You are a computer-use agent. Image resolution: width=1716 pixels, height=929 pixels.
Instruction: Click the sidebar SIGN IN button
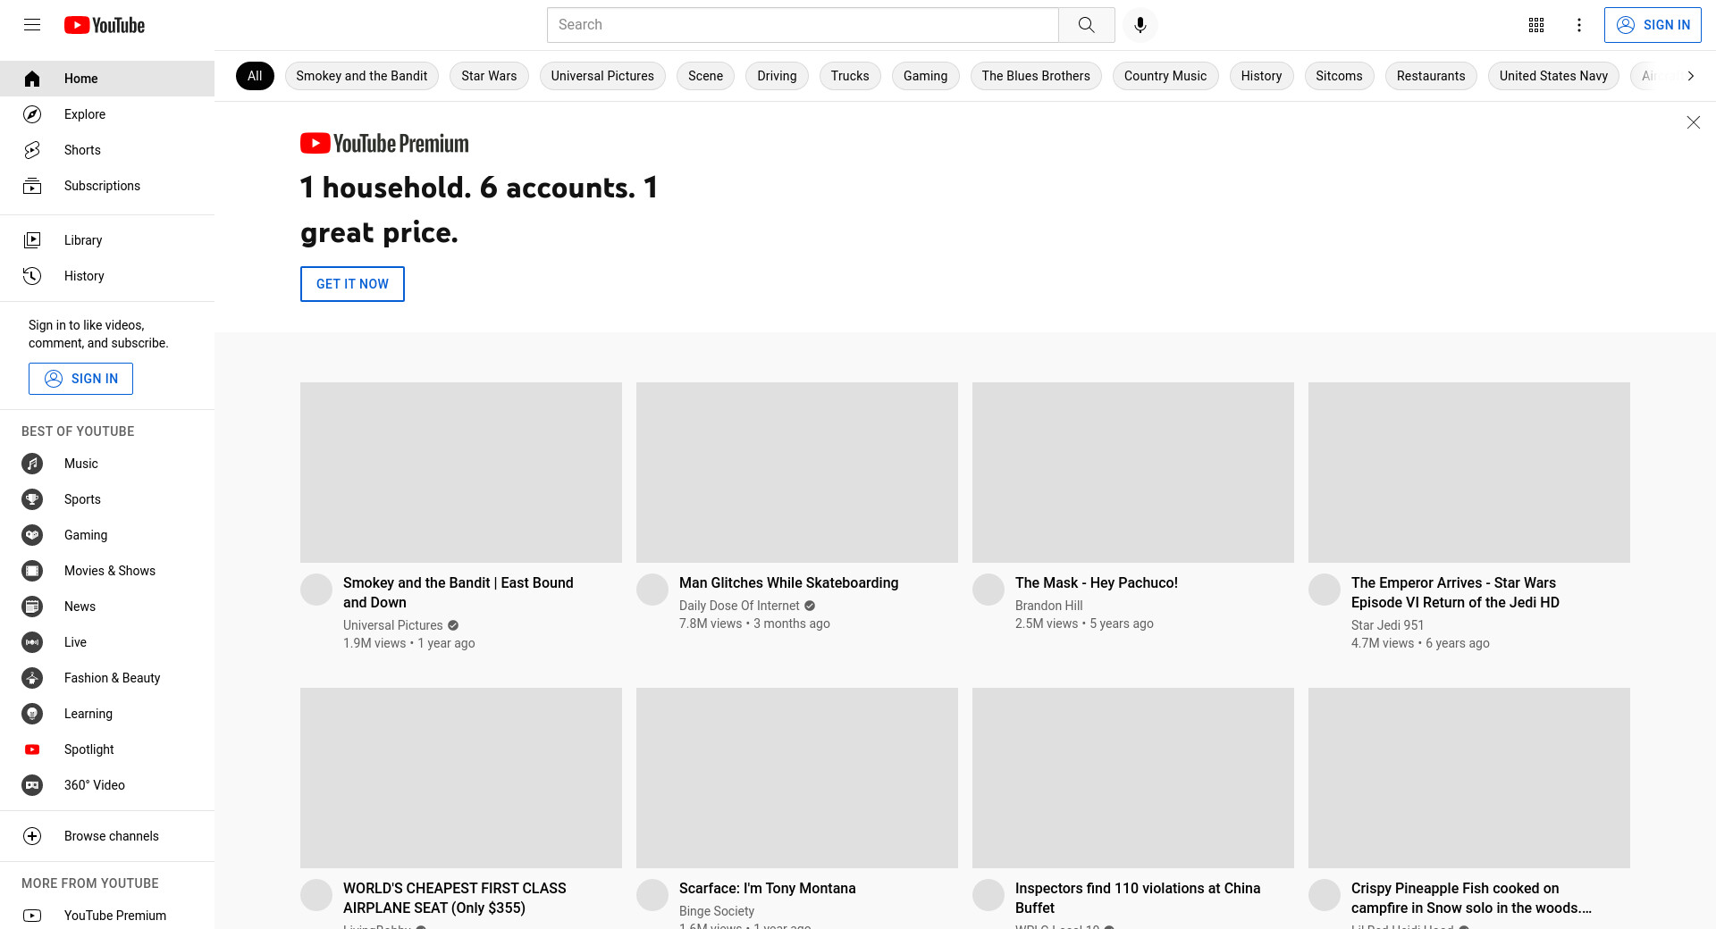pyautogui.click(x=80, y=379)
